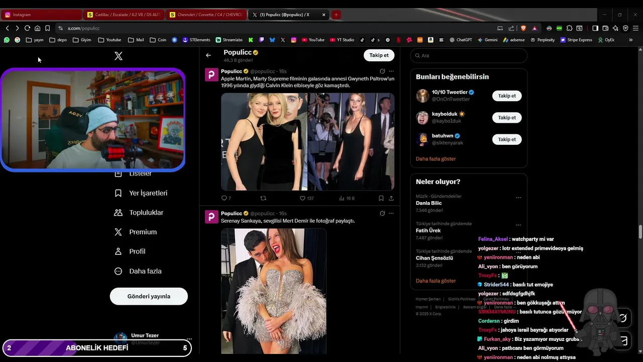Switch to Chevrolet Corvette tab
The image size is (643, 362).
pos(206,15)
